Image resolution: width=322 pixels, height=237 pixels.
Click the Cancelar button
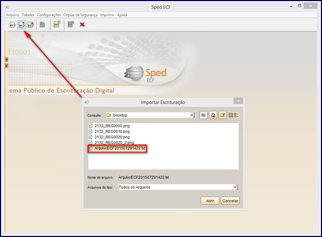pos(230,201)
